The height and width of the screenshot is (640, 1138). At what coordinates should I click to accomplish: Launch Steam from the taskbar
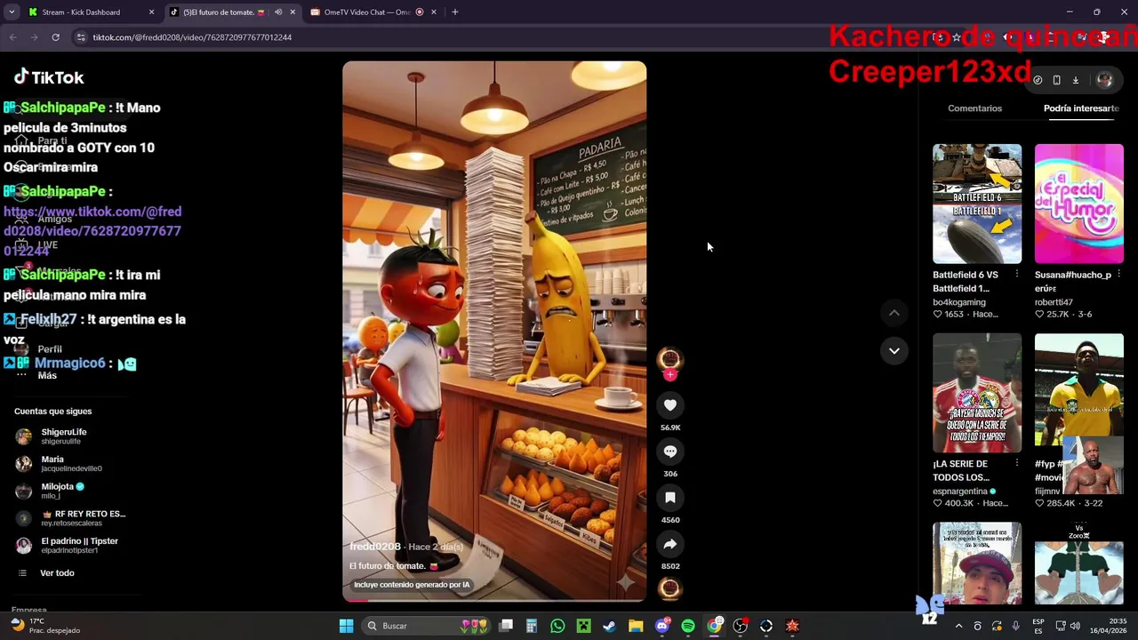609,626
